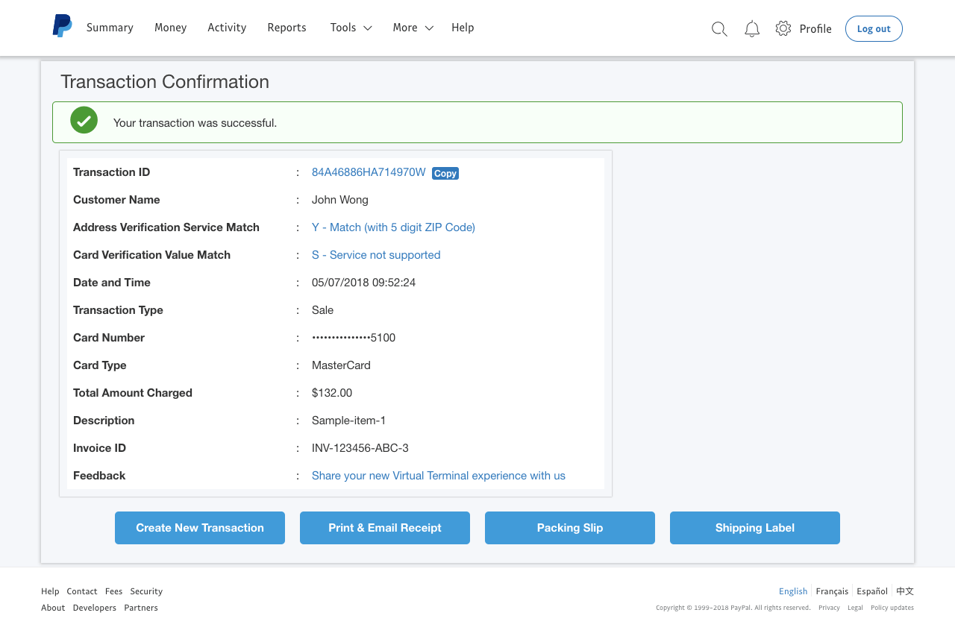Go to the Summary tab
The image size is (955, 639).
pyautogui.click(x=110, y=28)
